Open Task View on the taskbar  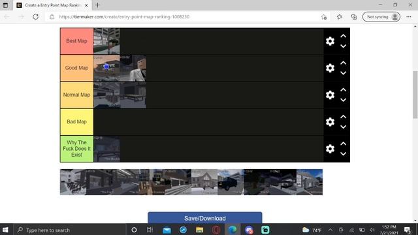[x=150, y=230]
